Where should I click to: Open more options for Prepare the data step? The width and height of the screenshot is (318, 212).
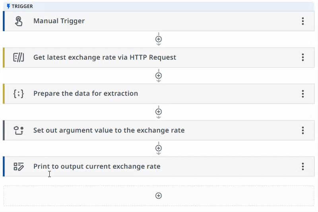[x=303, y=94]
